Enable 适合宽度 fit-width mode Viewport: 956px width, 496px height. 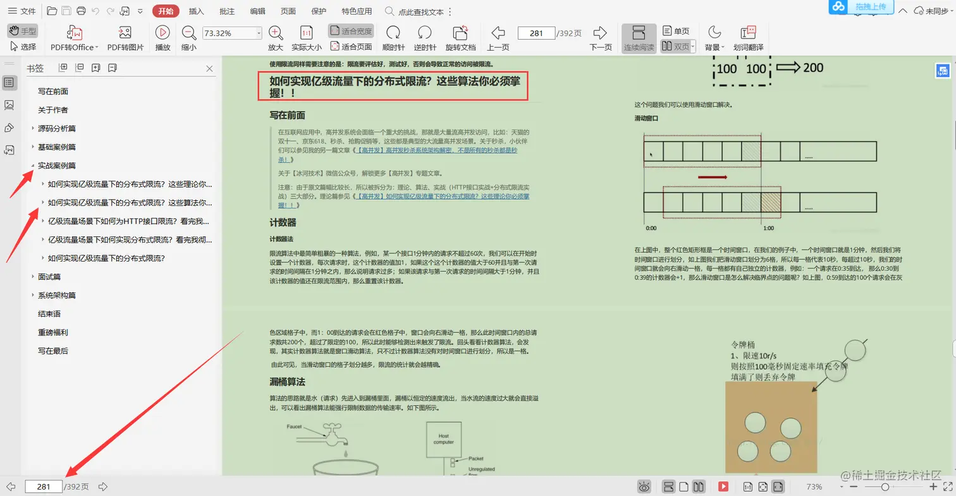pyautogui.click(x=351, y=30)
